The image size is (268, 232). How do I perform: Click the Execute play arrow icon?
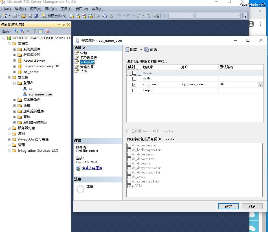click(164, 16)
